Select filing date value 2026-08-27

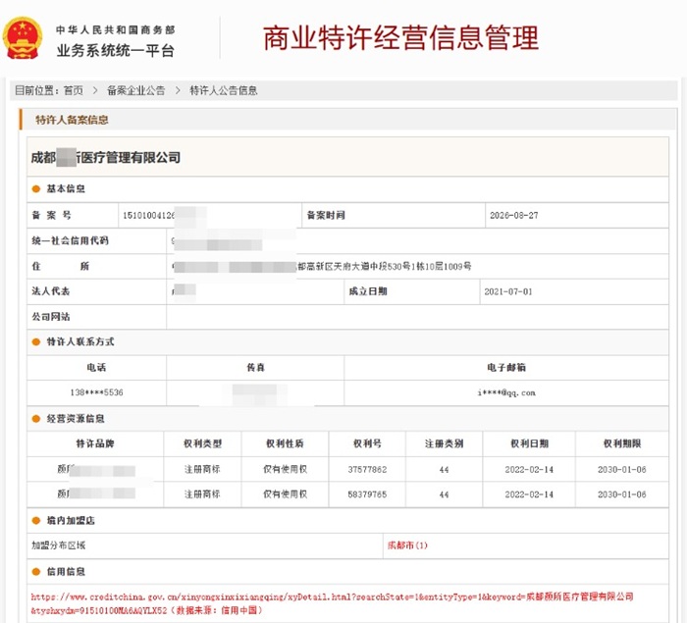point(514,215)
